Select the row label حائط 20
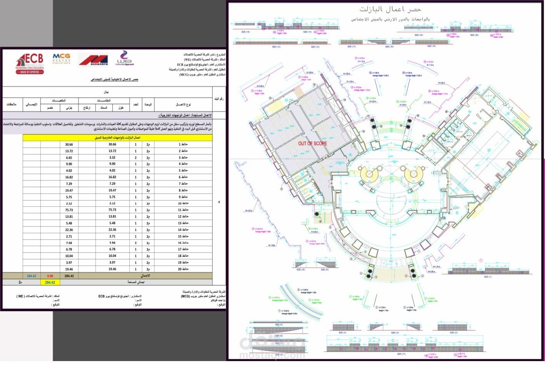 pos(183,269)
